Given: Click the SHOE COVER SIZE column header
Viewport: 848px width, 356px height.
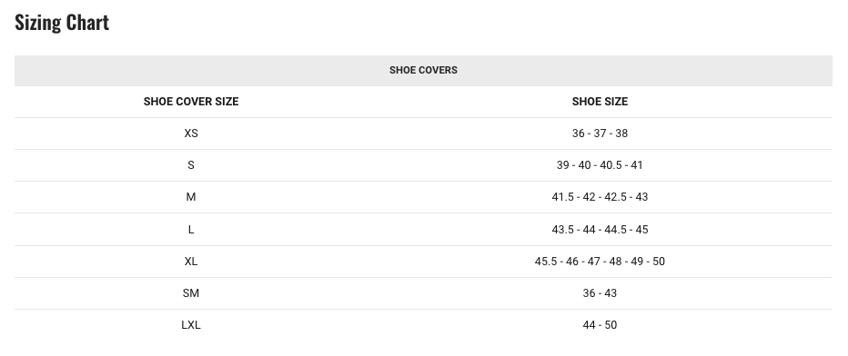Looking at the screenshot, I should [191, 102].
